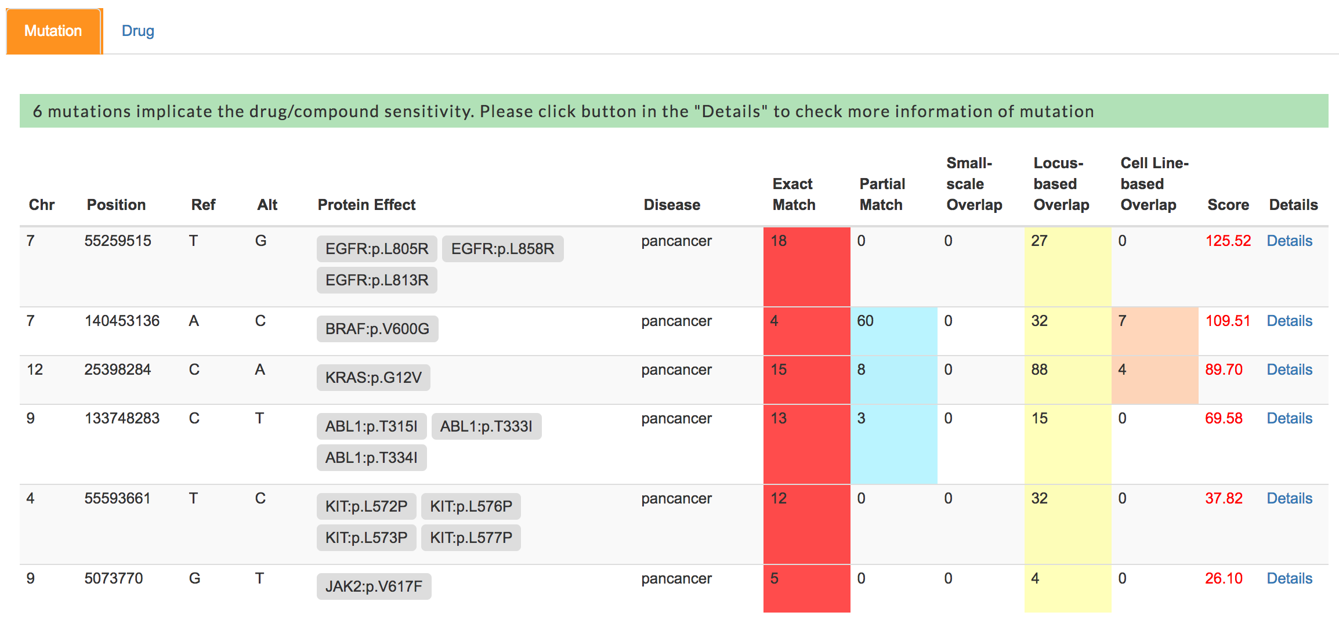Click the score value 26.10

(1224, 578)
